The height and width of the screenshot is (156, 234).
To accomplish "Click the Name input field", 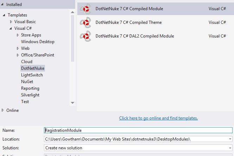I will point(138,130).
